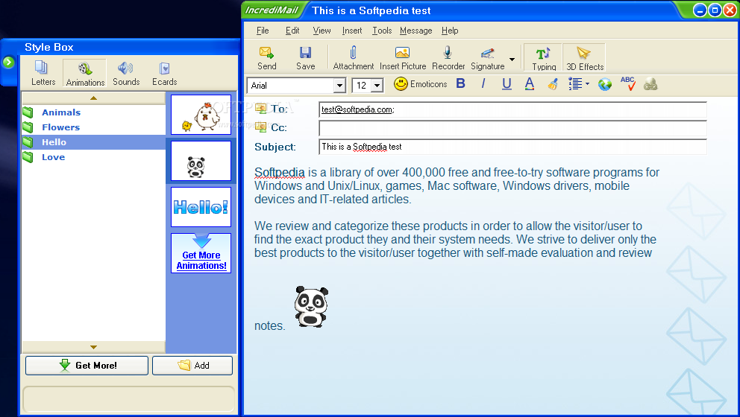Choose the panda animation thumbnail
The image size is (740, 417).
tap(201, 161)
